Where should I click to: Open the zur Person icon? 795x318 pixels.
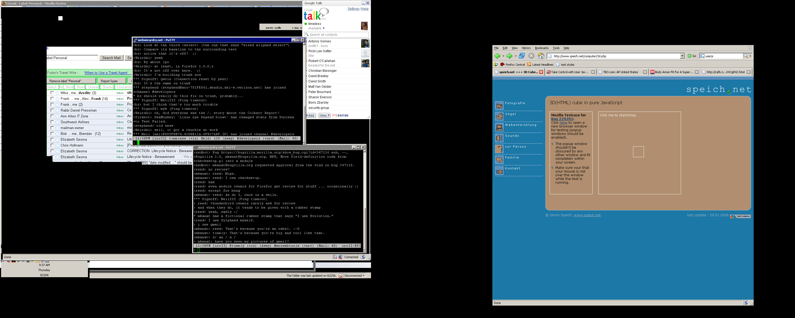coord(499,149)
